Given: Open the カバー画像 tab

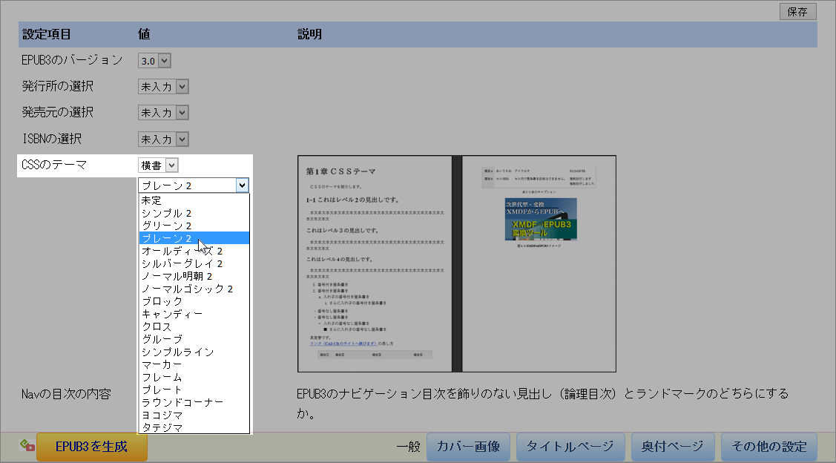Looking at the screenshot, I should click(468, 447).
